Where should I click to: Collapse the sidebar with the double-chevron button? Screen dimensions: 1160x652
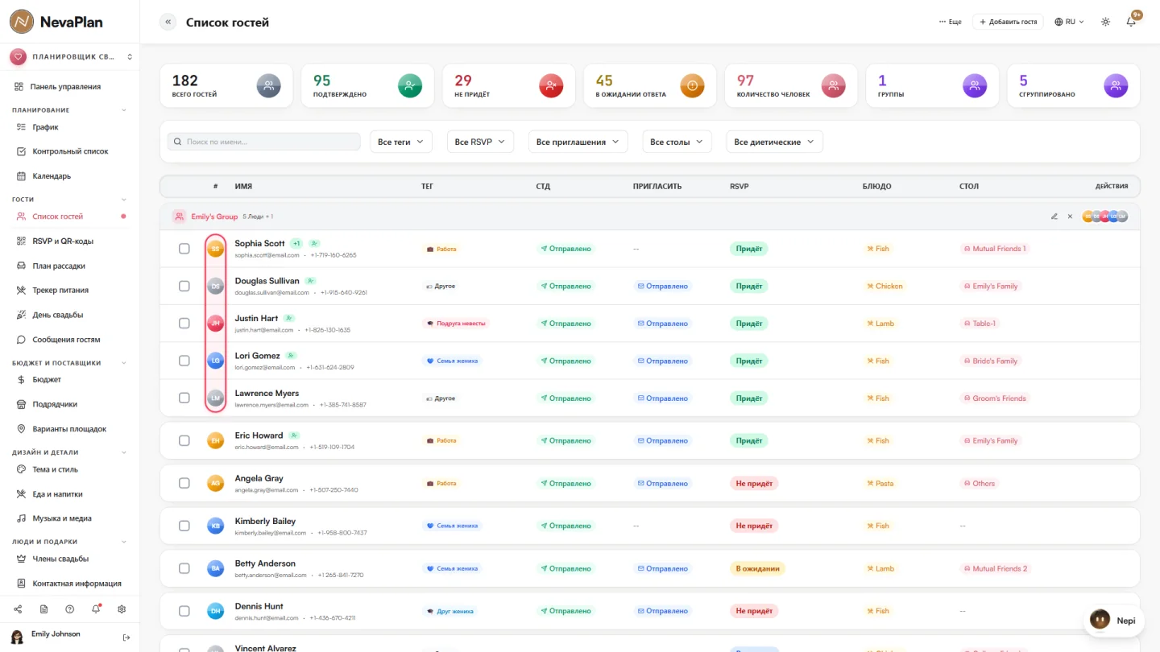(x=168, y=23)
